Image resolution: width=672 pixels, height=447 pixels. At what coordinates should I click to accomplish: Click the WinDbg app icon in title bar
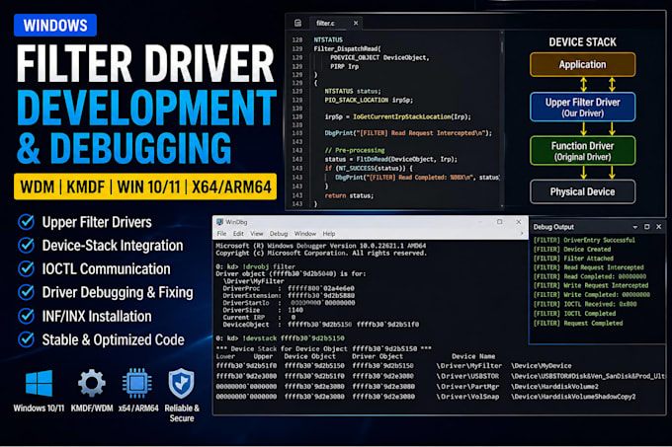tap(219, 222)
